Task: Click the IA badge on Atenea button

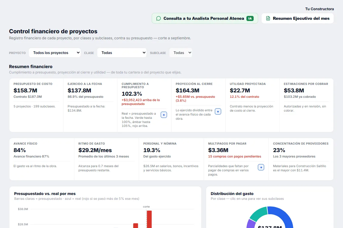Action: 250,18
